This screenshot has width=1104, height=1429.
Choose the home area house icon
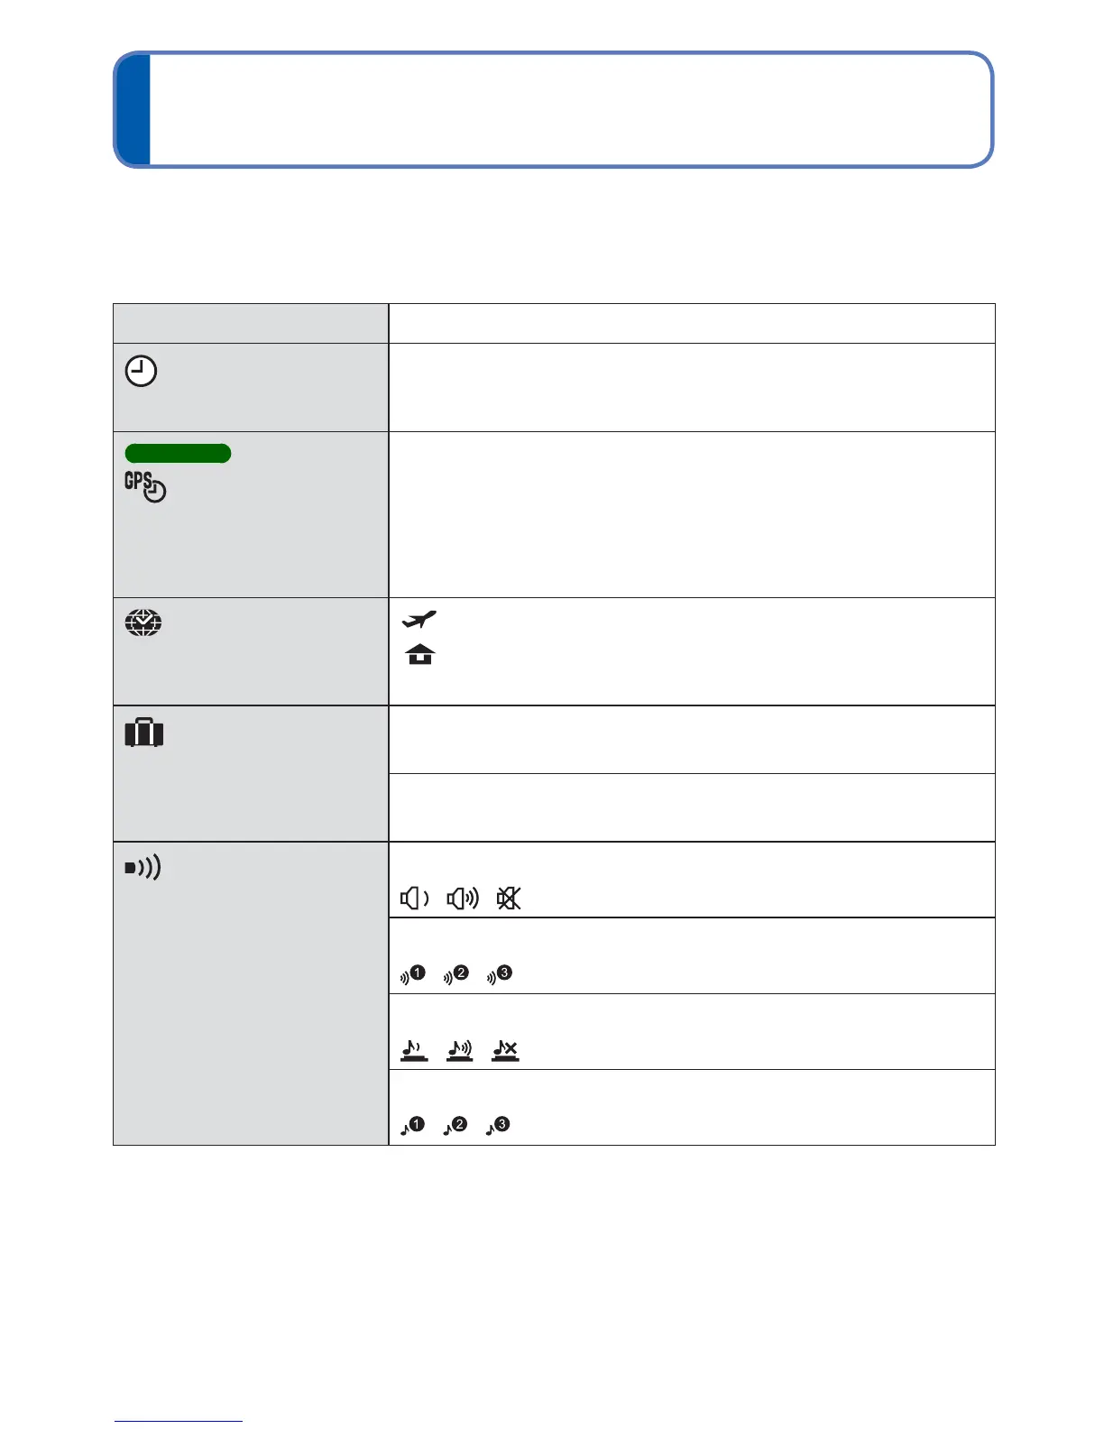420,654
